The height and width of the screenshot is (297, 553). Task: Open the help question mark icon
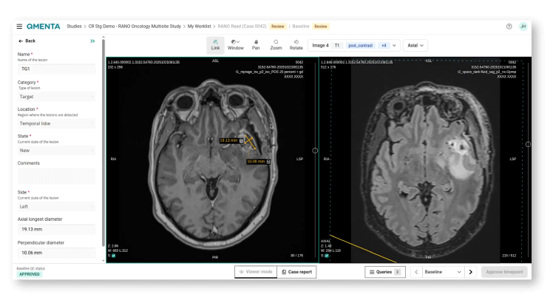[509, 26]
